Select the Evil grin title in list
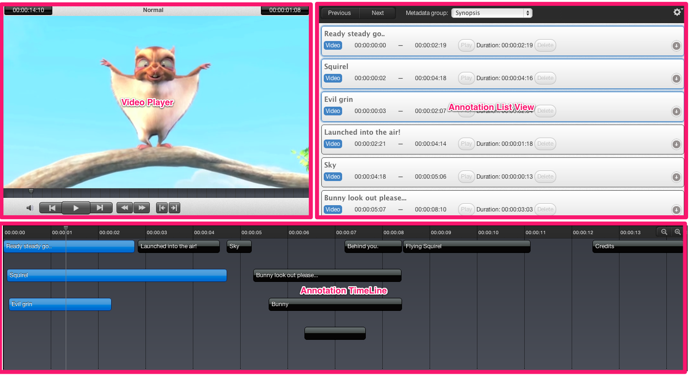 [x=339, y=99]
